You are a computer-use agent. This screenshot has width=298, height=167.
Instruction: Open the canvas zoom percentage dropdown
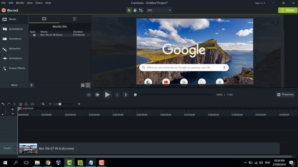(x=159, y=10)
